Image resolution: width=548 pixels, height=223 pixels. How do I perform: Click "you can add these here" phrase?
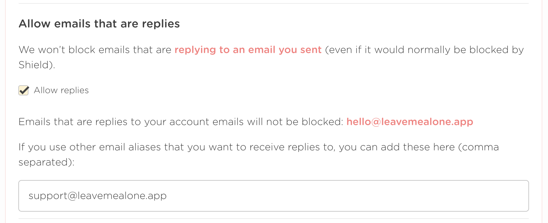click(397, 147)
